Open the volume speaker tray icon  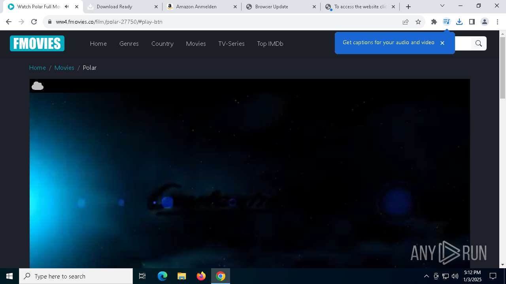455,276
